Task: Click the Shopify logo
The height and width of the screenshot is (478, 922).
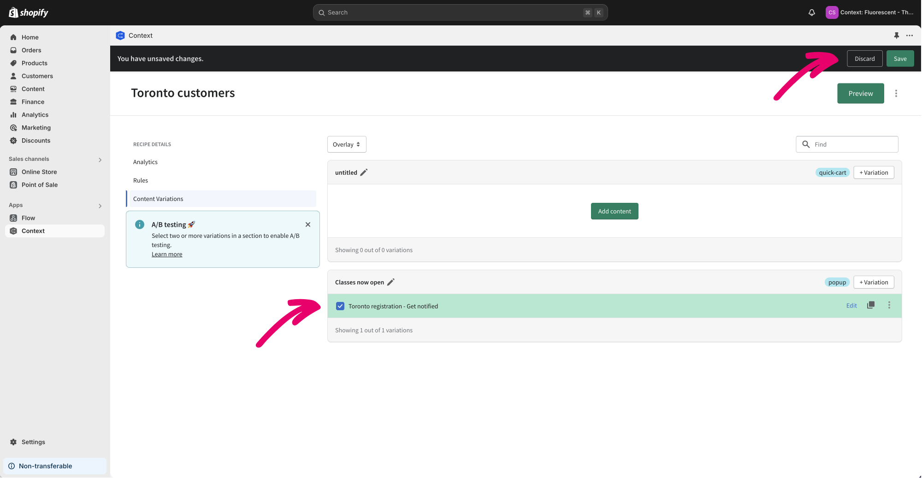Action: coord(29,12)
